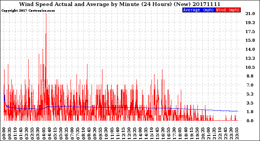Select the 3.5 y-axis label

click(x=250, y=103)
